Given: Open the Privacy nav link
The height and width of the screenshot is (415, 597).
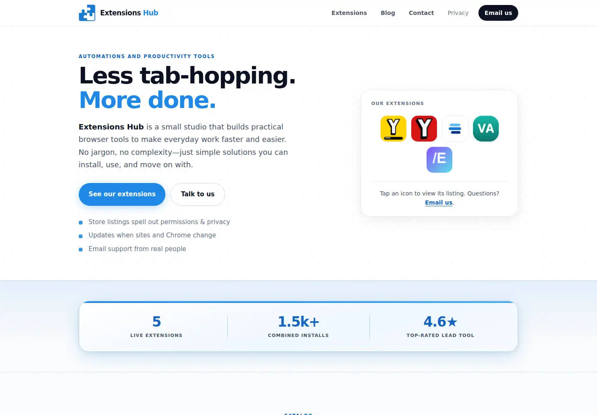Looking at the screenshot, I should coord(458,13).
